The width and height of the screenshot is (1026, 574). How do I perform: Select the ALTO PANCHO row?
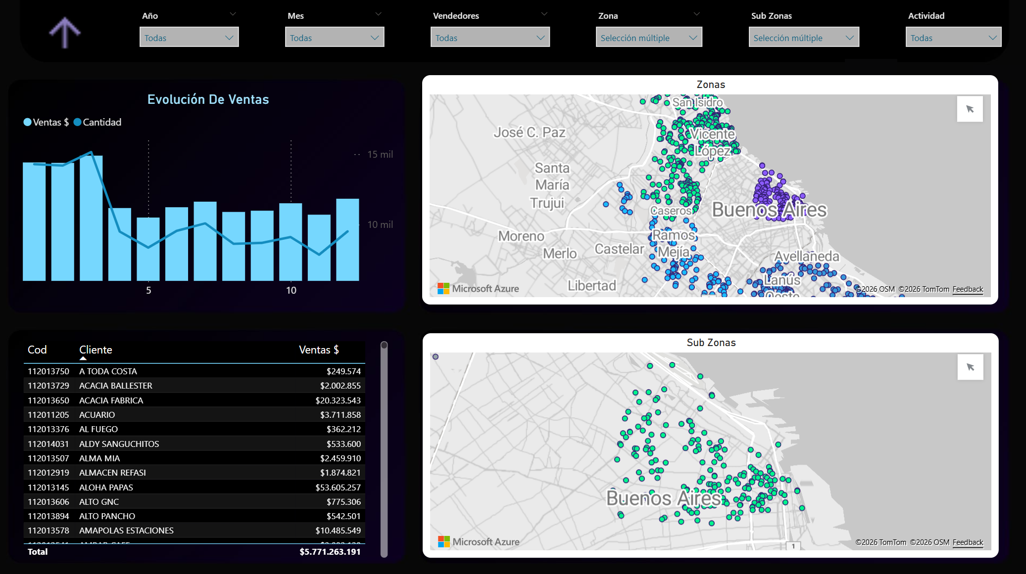pyautogui.click(x=194, y=516)
